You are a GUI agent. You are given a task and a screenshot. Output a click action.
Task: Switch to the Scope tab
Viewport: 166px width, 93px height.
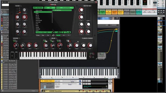pyautogui.click(x=38, y=35)
